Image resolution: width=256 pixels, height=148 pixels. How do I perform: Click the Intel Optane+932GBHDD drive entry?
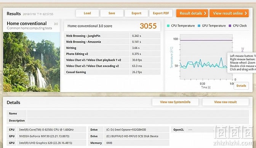126,130
